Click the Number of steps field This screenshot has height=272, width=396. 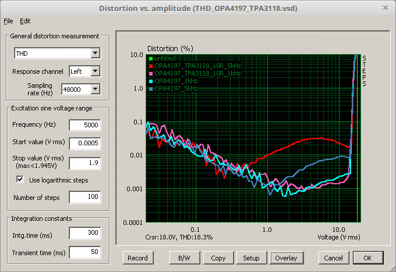click(84, 198)
